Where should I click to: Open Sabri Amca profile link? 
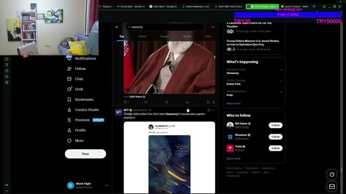pos(136,97)
